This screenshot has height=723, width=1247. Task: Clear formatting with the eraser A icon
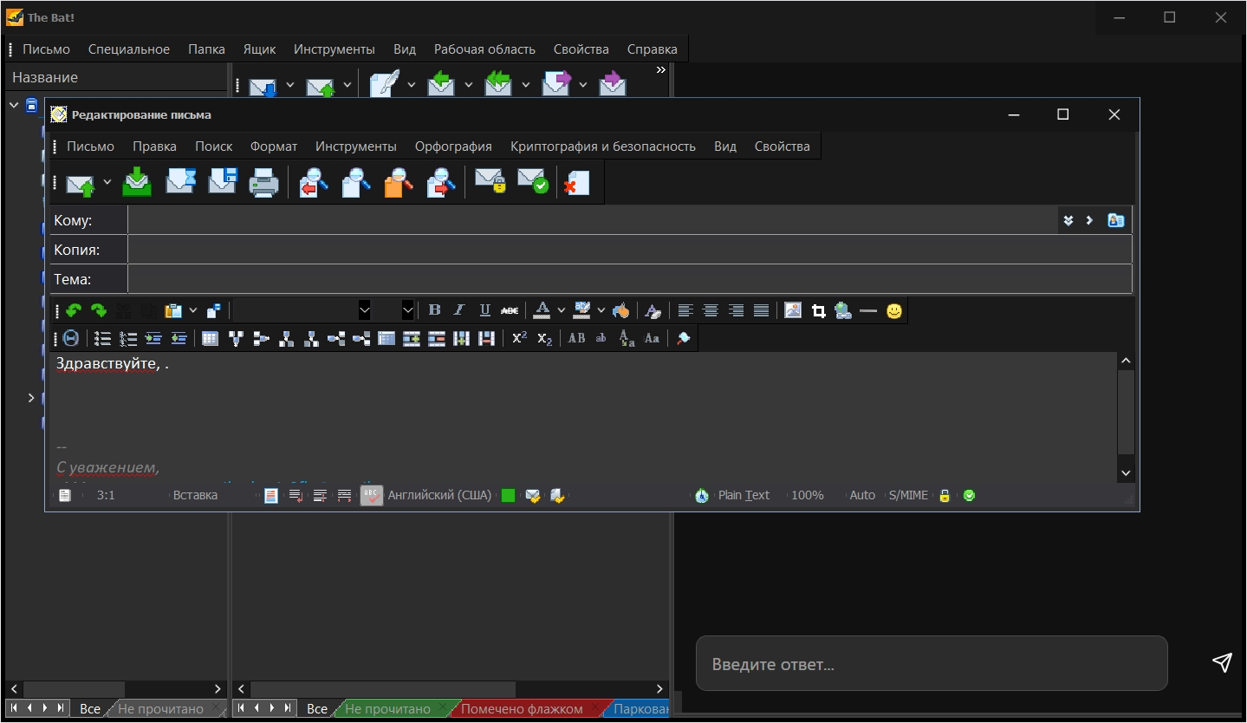tap(653, 310)
